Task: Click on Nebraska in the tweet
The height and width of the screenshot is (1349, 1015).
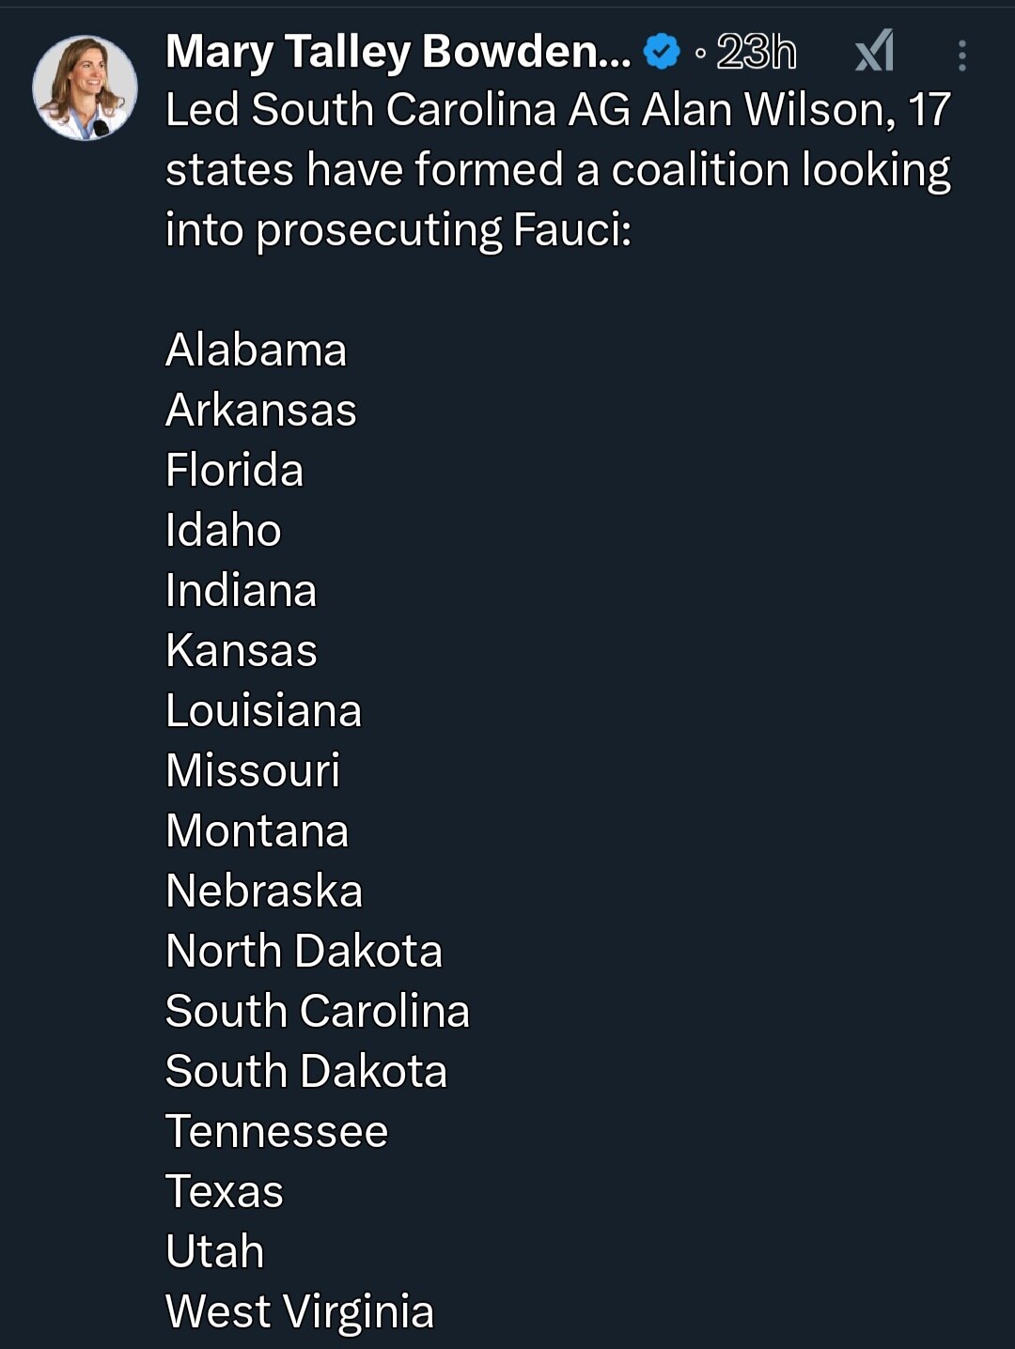Action: click(x=264, y=892)
